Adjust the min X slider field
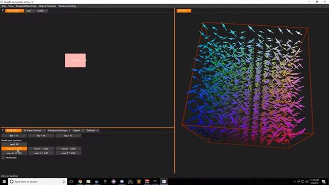This screenshot has width=329, height=185. point(14,149)
